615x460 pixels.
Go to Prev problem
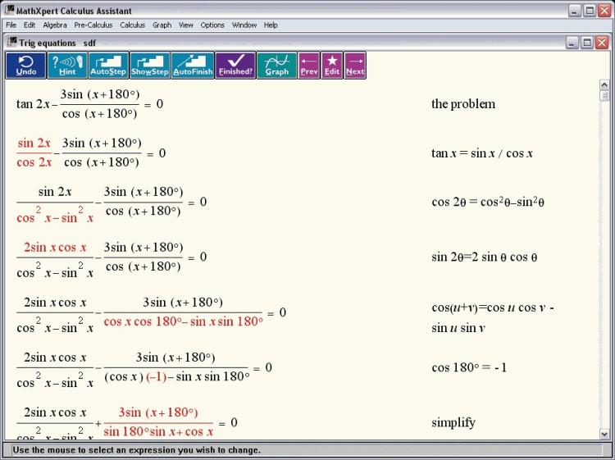[x=309, y=66]
